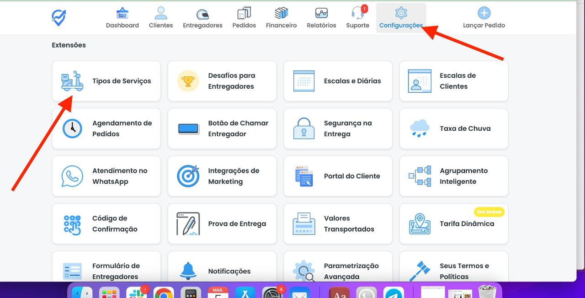Select the Tipos de Serviços scooter icon
Image resolution: width=585 pixels, height=298 pixels.
(72, 80)
